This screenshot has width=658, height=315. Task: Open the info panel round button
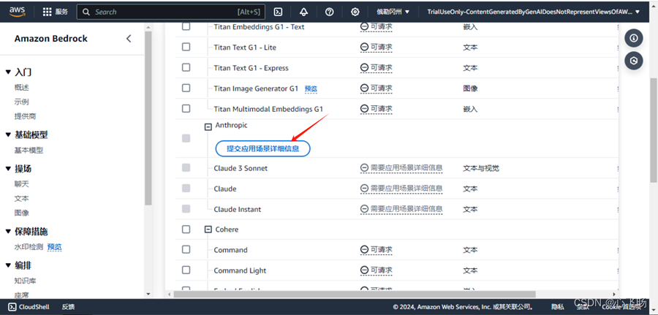[634, 38]
